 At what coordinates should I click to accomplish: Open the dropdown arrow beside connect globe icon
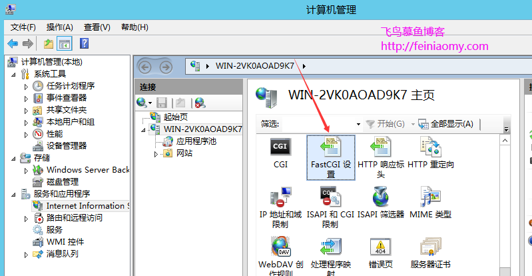click(x=150, y=103)
